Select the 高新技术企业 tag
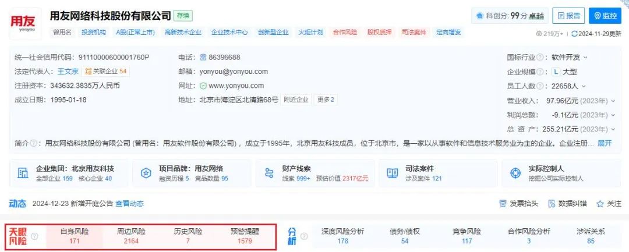 click(183, 33)
